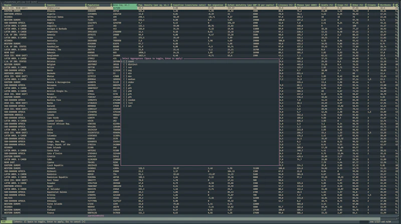The width and height of the screenshot is (401, 224).
Task: Enable the p75 percentile aggregator
Action: 125,94
